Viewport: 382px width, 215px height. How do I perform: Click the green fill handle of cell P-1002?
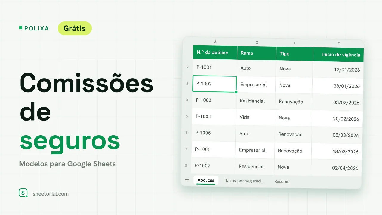click(x=236, y=92)
